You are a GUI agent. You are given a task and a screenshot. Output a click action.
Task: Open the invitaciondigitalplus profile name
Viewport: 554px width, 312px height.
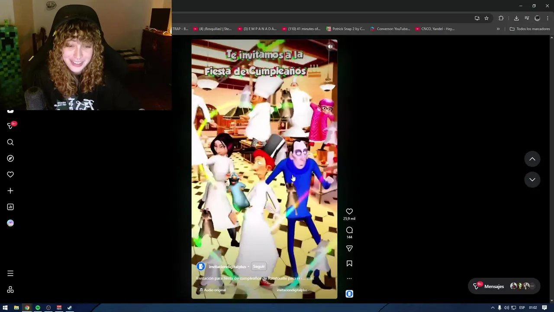pyautogui.click(x=227, y=266)
